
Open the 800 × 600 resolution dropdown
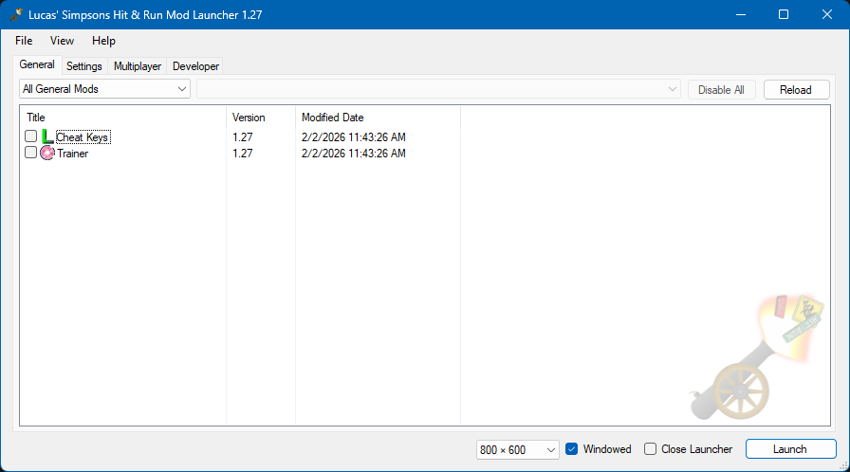point(518,450)
